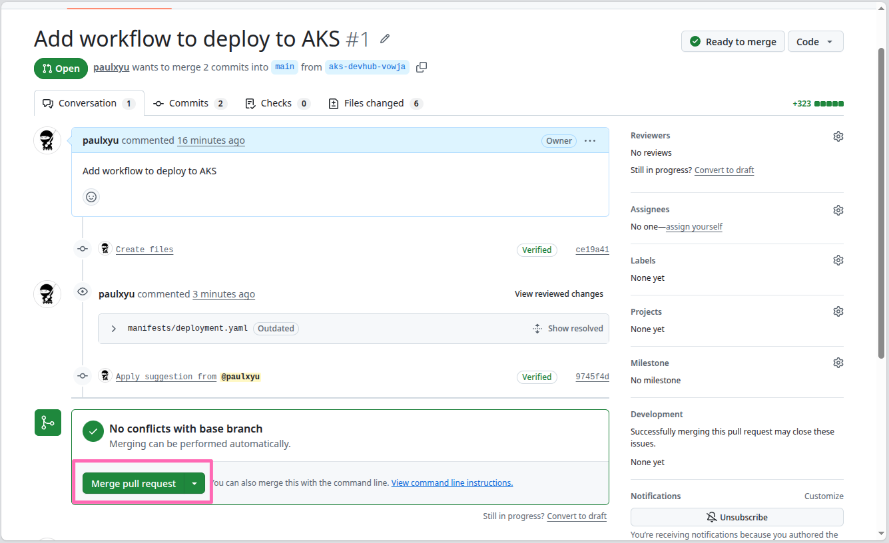This screenshot has width=889, height=543.
Task: Open commit 9745f4d hash link
Action: [x=592, y=377]
